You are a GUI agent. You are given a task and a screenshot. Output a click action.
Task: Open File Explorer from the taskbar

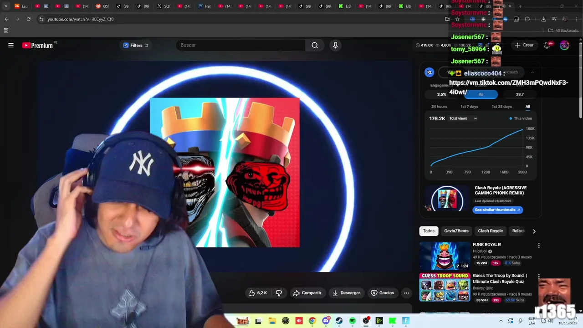pyautogui.click(x=272, y=321)
